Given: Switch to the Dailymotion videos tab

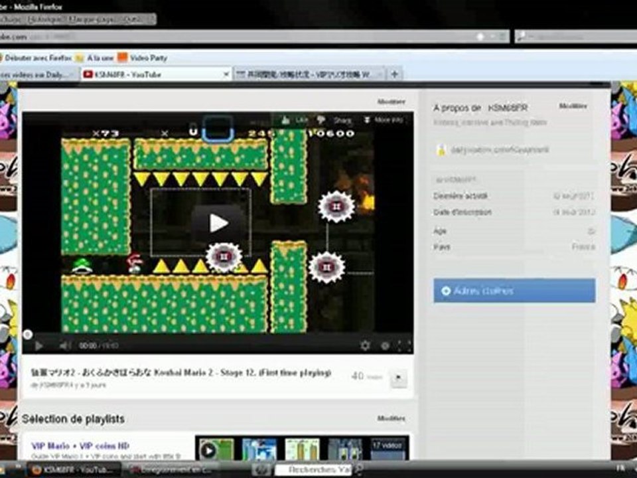Looking at the screenshot, I should pyautogui.click(x=38, y=75).
